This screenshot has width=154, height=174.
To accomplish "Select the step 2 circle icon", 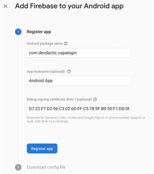I will point(18,167).
